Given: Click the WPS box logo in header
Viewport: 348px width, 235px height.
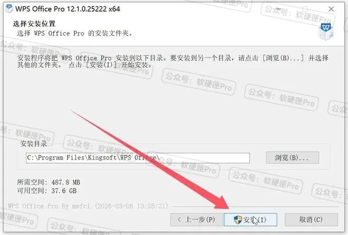Looking at the screenshot, I should (x=325, y=32).
